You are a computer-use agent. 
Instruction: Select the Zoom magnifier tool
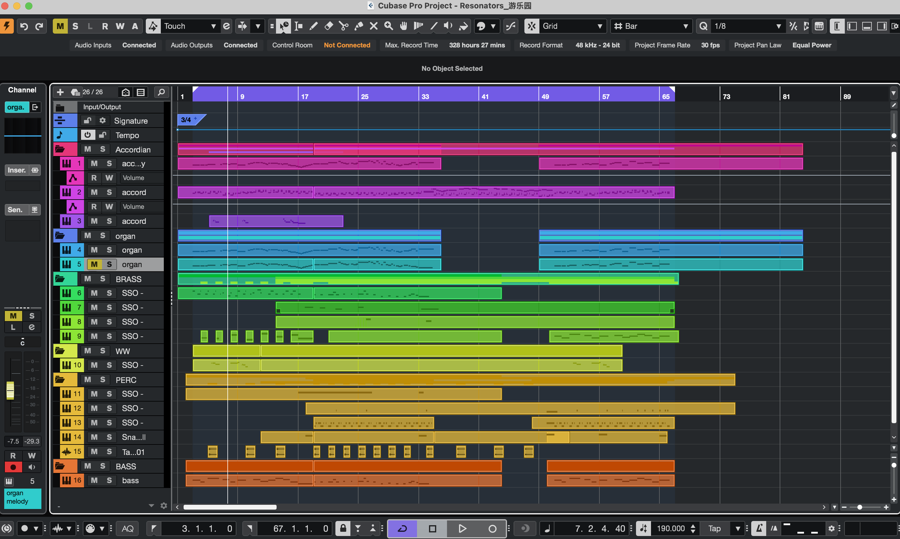click(x=388, y=26)
